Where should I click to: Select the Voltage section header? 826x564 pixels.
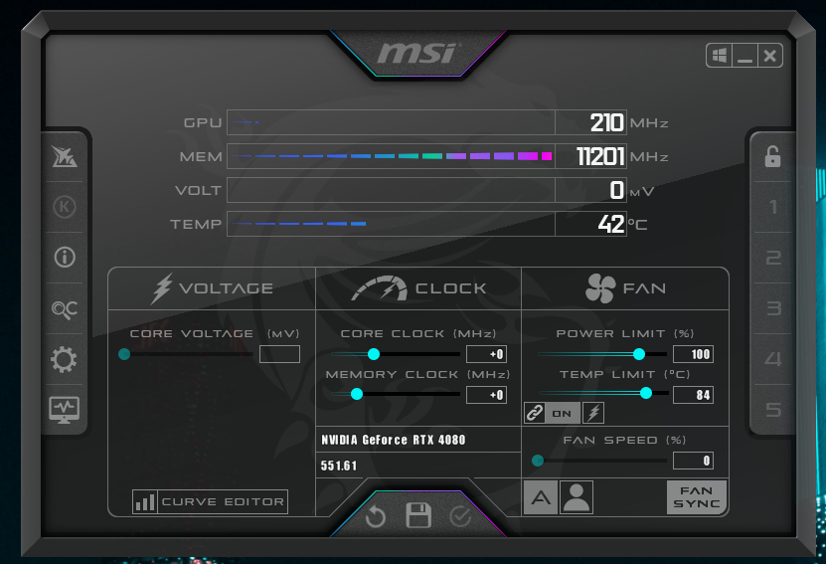click(x=212, y=288)
